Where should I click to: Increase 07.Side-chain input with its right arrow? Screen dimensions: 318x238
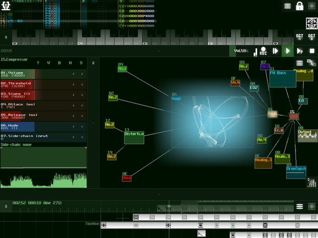(x=82, y=137)
